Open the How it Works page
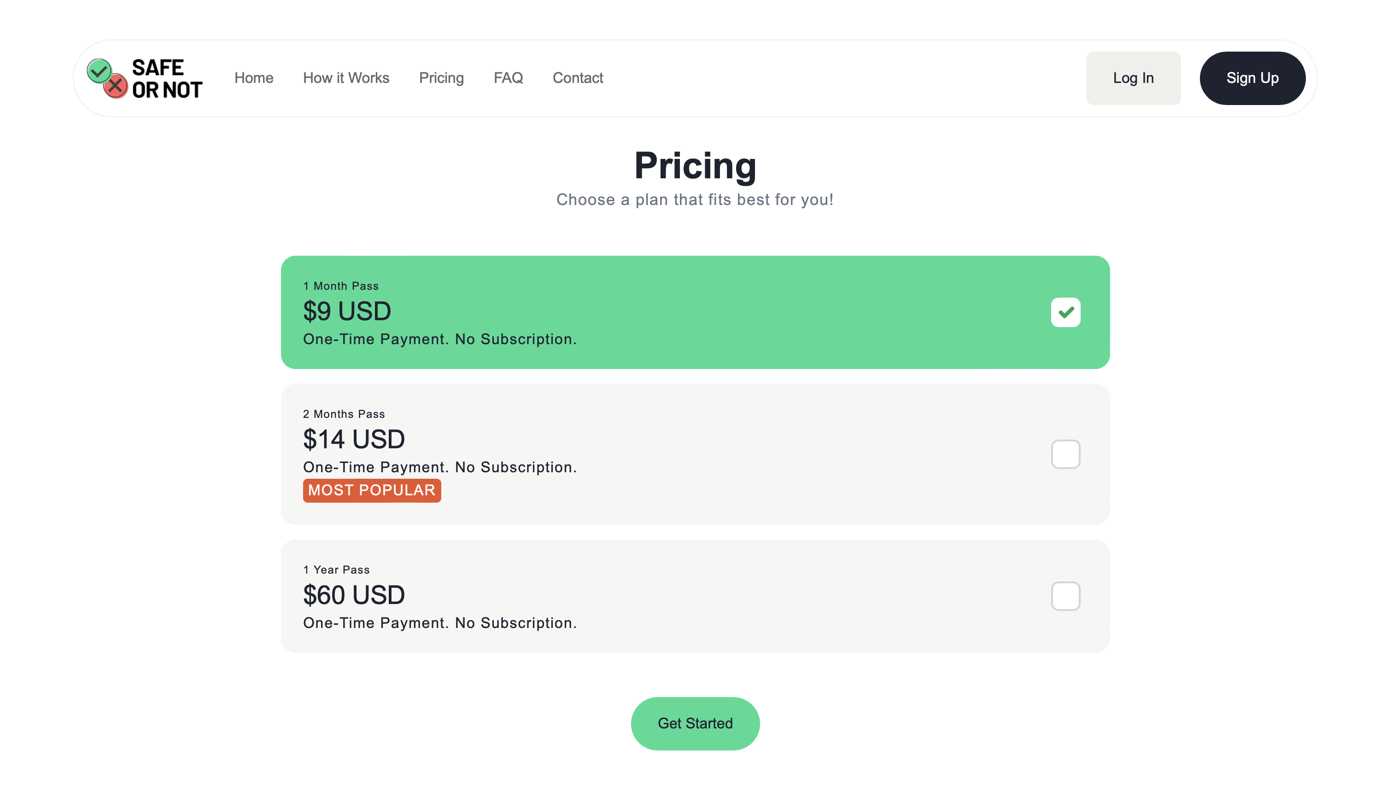1392x792 pixels. (x=346, y=78)
